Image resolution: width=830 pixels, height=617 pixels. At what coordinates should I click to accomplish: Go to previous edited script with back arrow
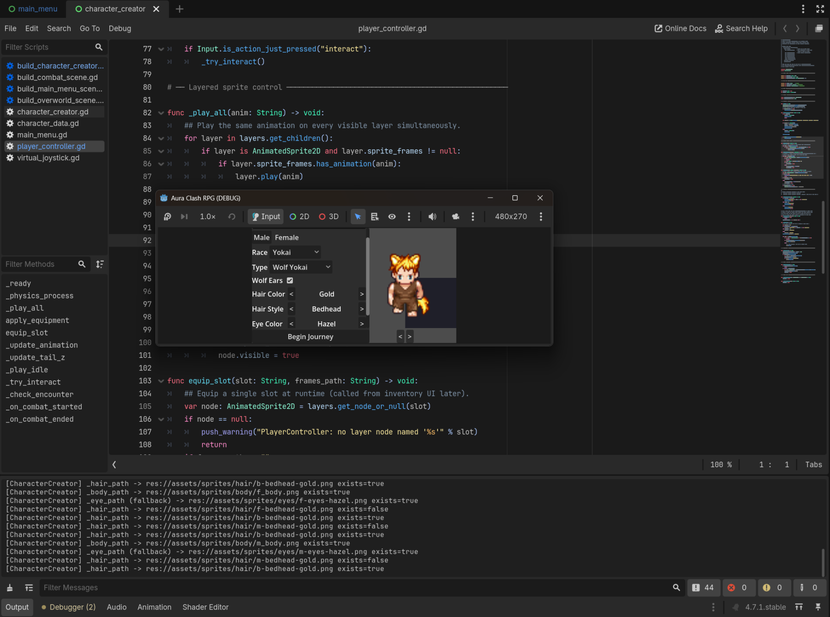[x=785, y=28]
